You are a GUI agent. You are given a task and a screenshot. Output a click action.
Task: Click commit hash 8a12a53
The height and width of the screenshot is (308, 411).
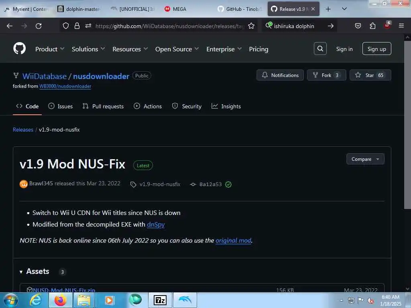[x=210, y=184]
